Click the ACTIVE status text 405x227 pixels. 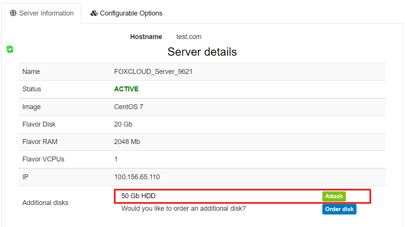coord(126,89)
